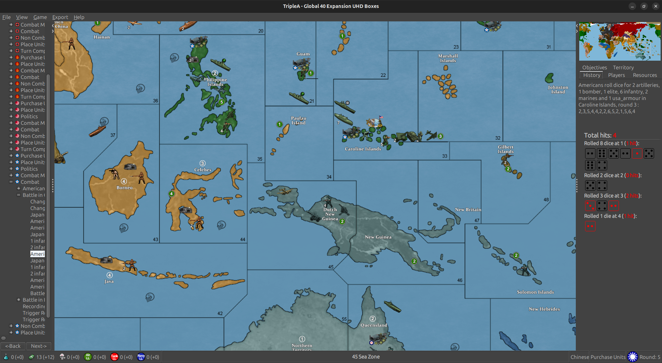Expand the second Battle node in the history tree
Viewport: 662px width, 363px height.
19,300
